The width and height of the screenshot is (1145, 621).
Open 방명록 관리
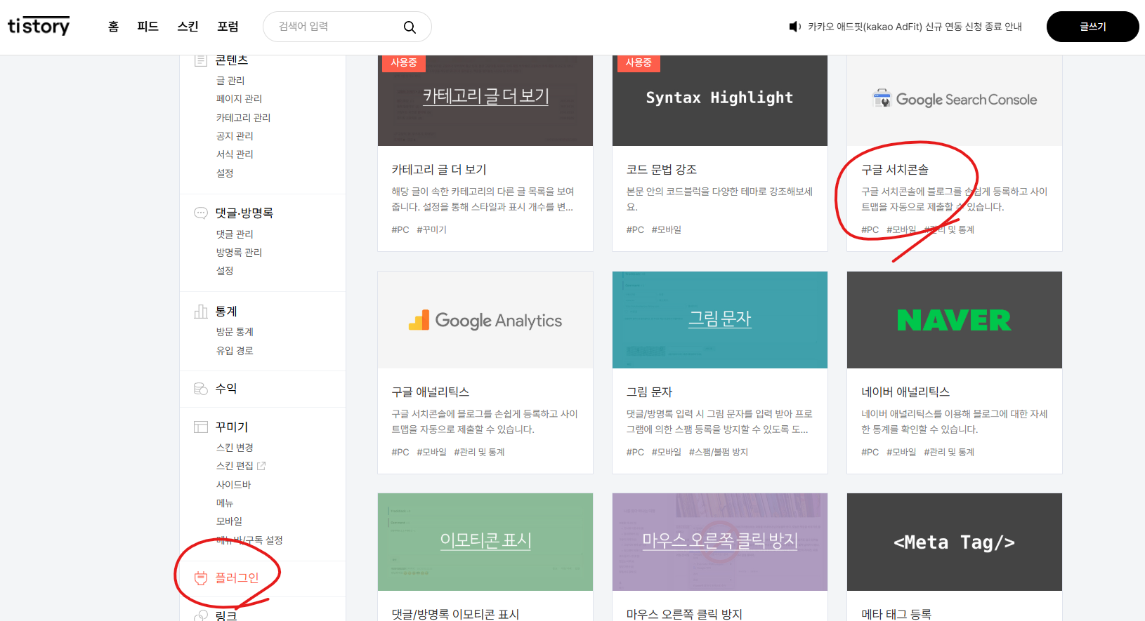(x=239, y=253)
